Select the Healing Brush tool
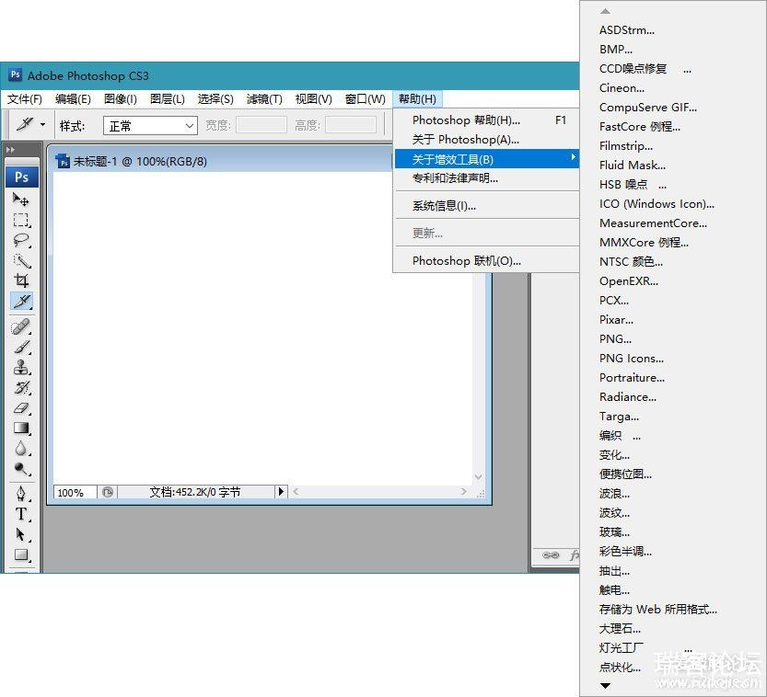Viewport: 767px width, 697px height. [21, 326]
